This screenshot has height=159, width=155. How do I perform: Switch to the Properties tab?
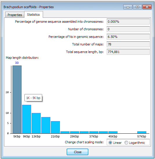tap(15, 15)
